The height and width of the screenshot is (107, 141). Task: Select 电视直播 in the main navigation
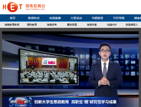click(x=55, y=18)
